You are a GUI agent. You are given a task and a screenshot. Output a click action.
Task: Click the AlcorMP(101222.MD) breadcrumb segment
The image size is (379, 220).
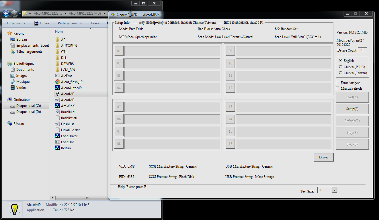tap(85, 13)
